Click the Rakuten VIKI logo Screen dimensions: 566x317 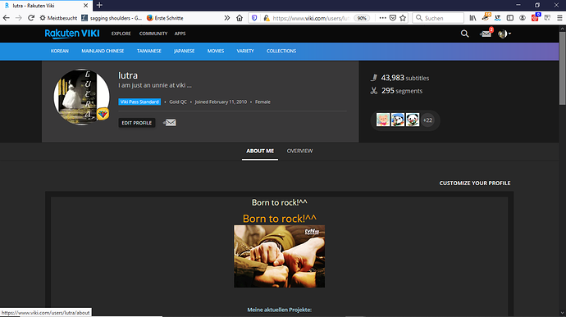[x=72, y=34]
